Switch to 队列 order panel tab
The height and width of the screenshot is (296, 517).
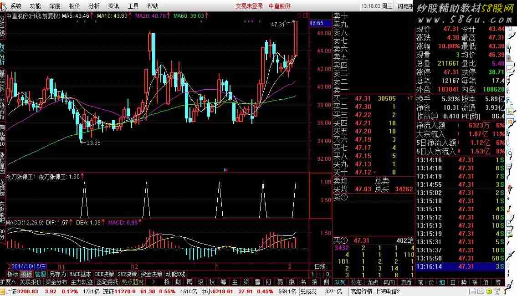tap(340, 282)
